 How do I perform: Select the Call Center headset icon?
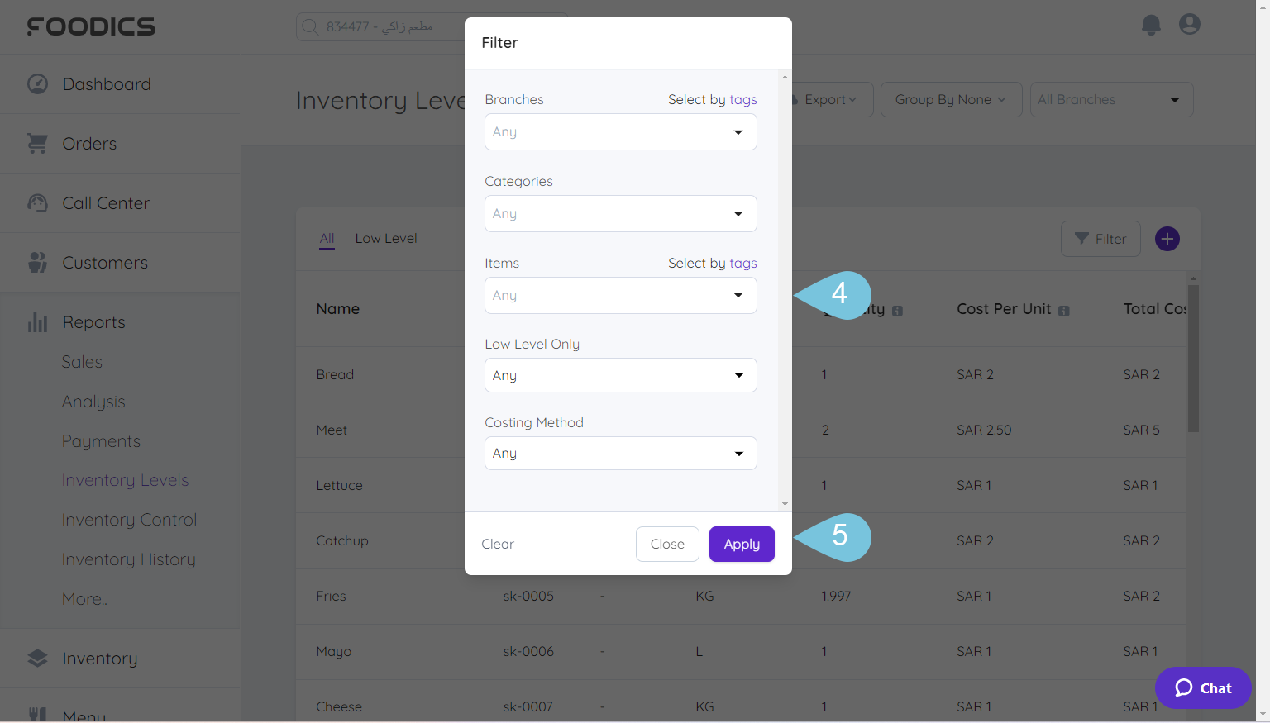[x=37, y=202]
